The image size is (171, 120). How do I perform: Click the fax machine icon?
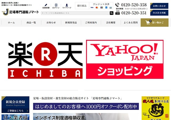pos(118,13)
